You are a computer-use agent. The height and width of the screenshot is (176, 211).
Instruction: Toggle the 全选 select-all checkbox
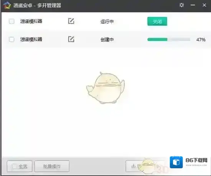(x=15, y=166)
